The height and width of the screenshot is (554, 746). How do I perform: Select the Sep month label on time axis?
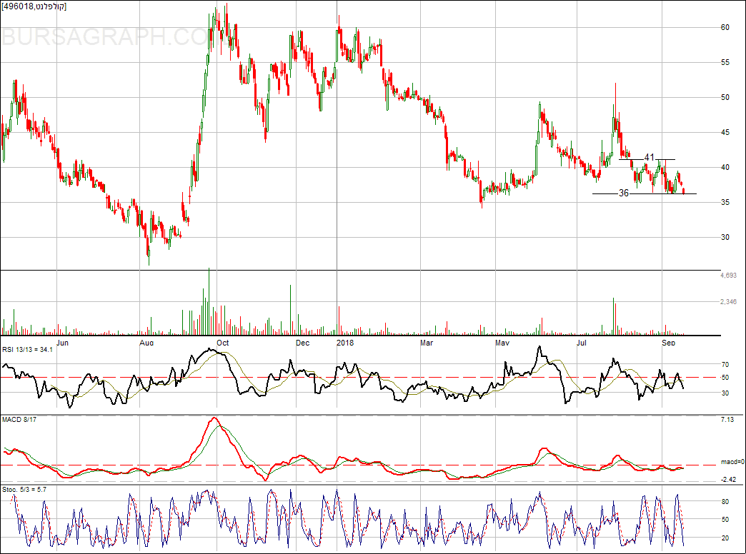coord(669,343)
